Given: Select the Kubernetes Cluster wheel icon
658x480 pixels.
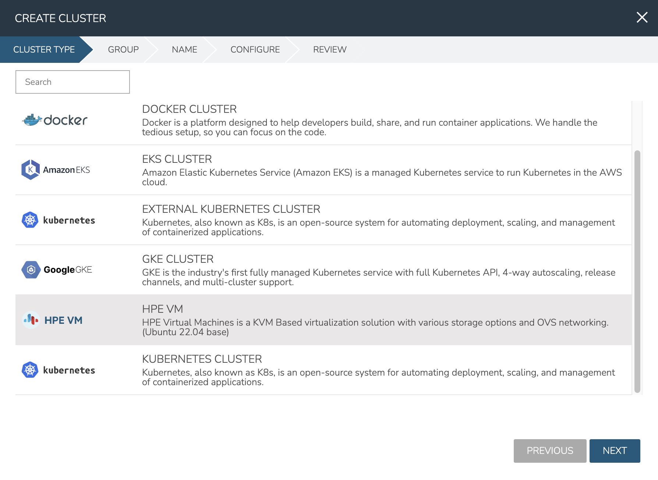Looking at the screenshot, I should coord(30,370).
